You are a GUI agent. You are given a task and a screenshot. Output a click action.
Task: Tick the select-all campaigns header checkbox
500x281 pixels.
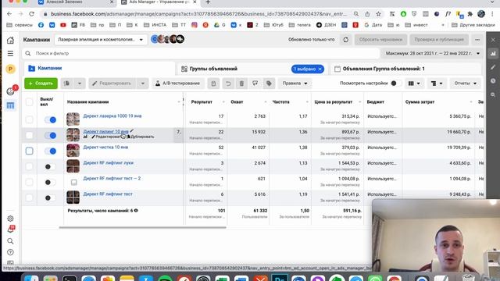30,102
